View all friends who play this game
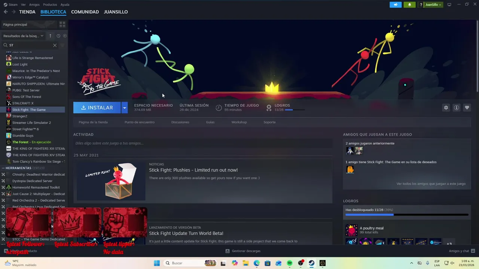The width and height of the screenshot is (479, 269). pyautogui.click(x=431, y=184)
